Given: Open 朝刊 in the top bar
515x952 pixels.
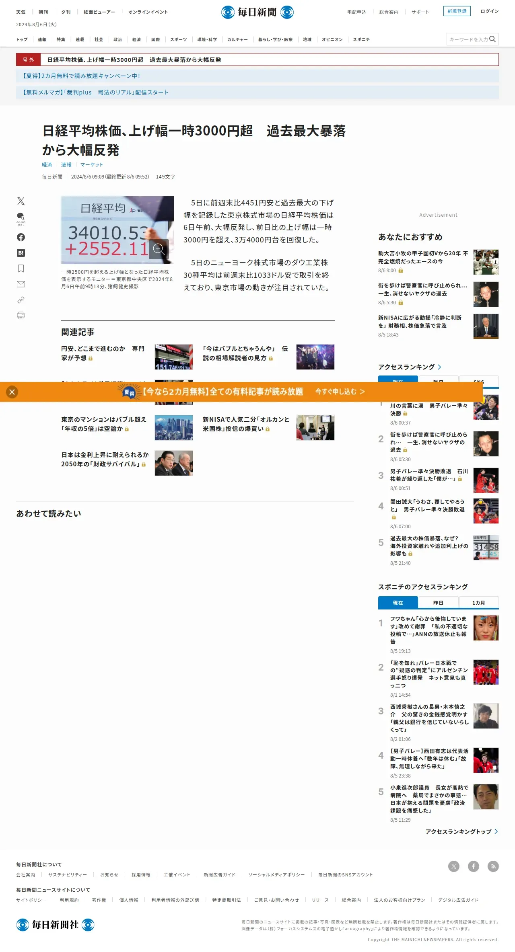Looking at the screenshot, I should click(43, 12).
